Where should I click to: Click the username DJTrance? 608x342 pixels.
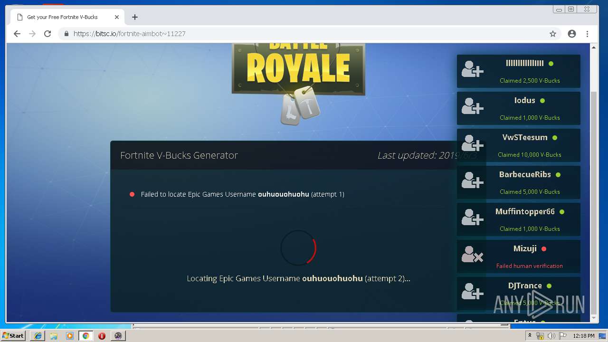[525, 285]
